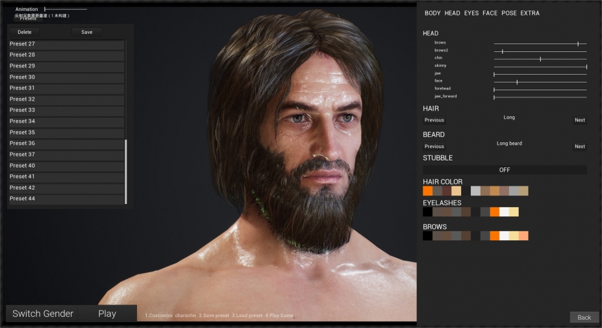
Task: Click Previous under HAIR
Action: pos(434,120)
